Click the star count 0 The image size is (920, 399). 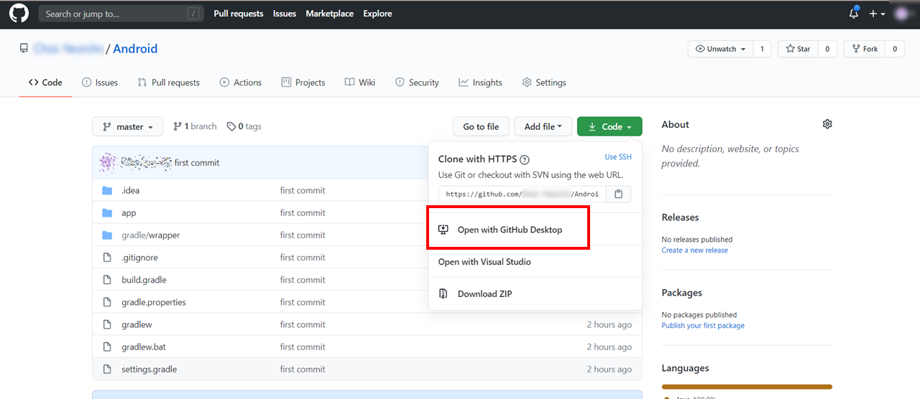[x=827, y=49]
